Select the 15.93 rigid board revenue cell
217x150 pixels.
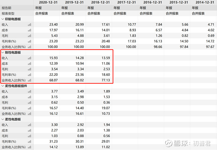[x=53, y=58]
